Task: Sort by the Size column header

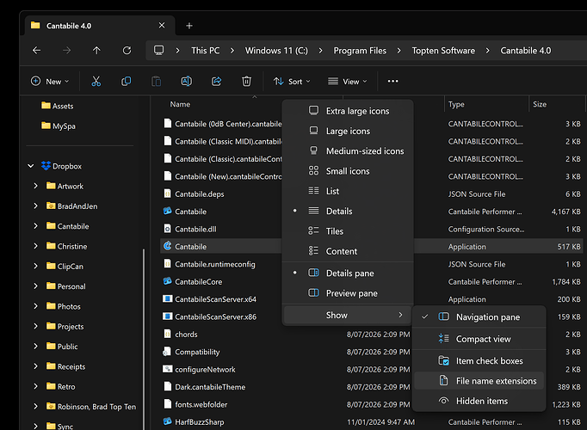Action: (x=540, y=104)
